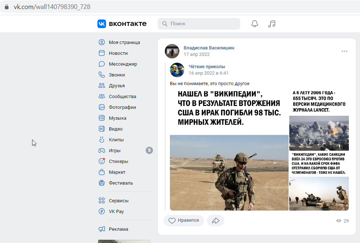Click the views eye icon
Screen dimensions: 360x243
[339, 221]
